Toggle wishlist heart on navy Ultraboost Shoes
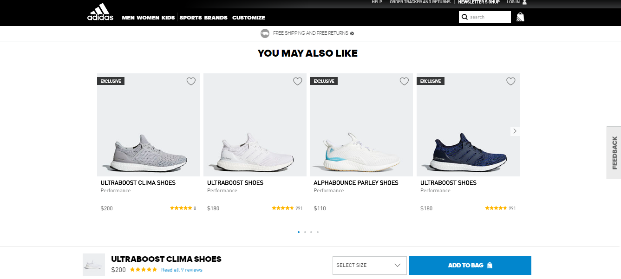Image resolution: width=621 pixels, height=279 pixels. [x=511, y=81]
